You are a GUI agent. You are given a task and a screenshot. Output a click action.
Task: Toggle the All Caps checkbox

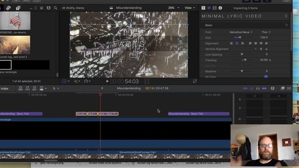click(x=266, y=77)
